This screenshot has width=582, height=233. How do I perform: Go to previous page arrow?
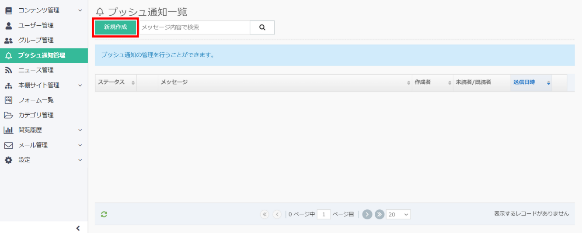pos(277,214)
